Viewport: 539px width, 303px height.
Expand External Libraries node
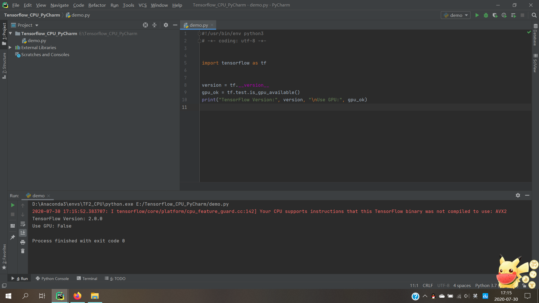coord(10,47)
